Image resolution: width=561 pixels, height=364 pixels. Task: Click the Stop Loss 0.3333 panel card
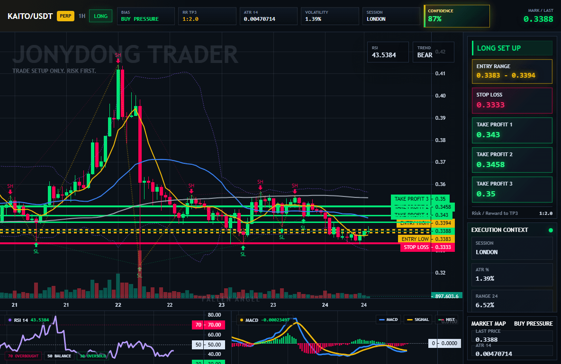[512, 100]
